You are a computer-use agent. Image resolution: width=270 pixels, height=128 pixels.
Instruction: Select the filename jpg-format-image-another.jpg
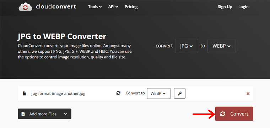tap(58, 94)
